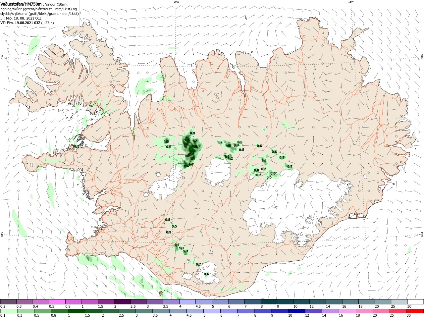Click the bottom-row legend label '0.1'

(3, 316)
